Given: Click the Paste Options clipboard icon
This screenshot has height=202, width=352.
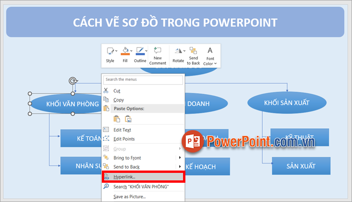Looking at the screenshot, I should coord(106,109).
